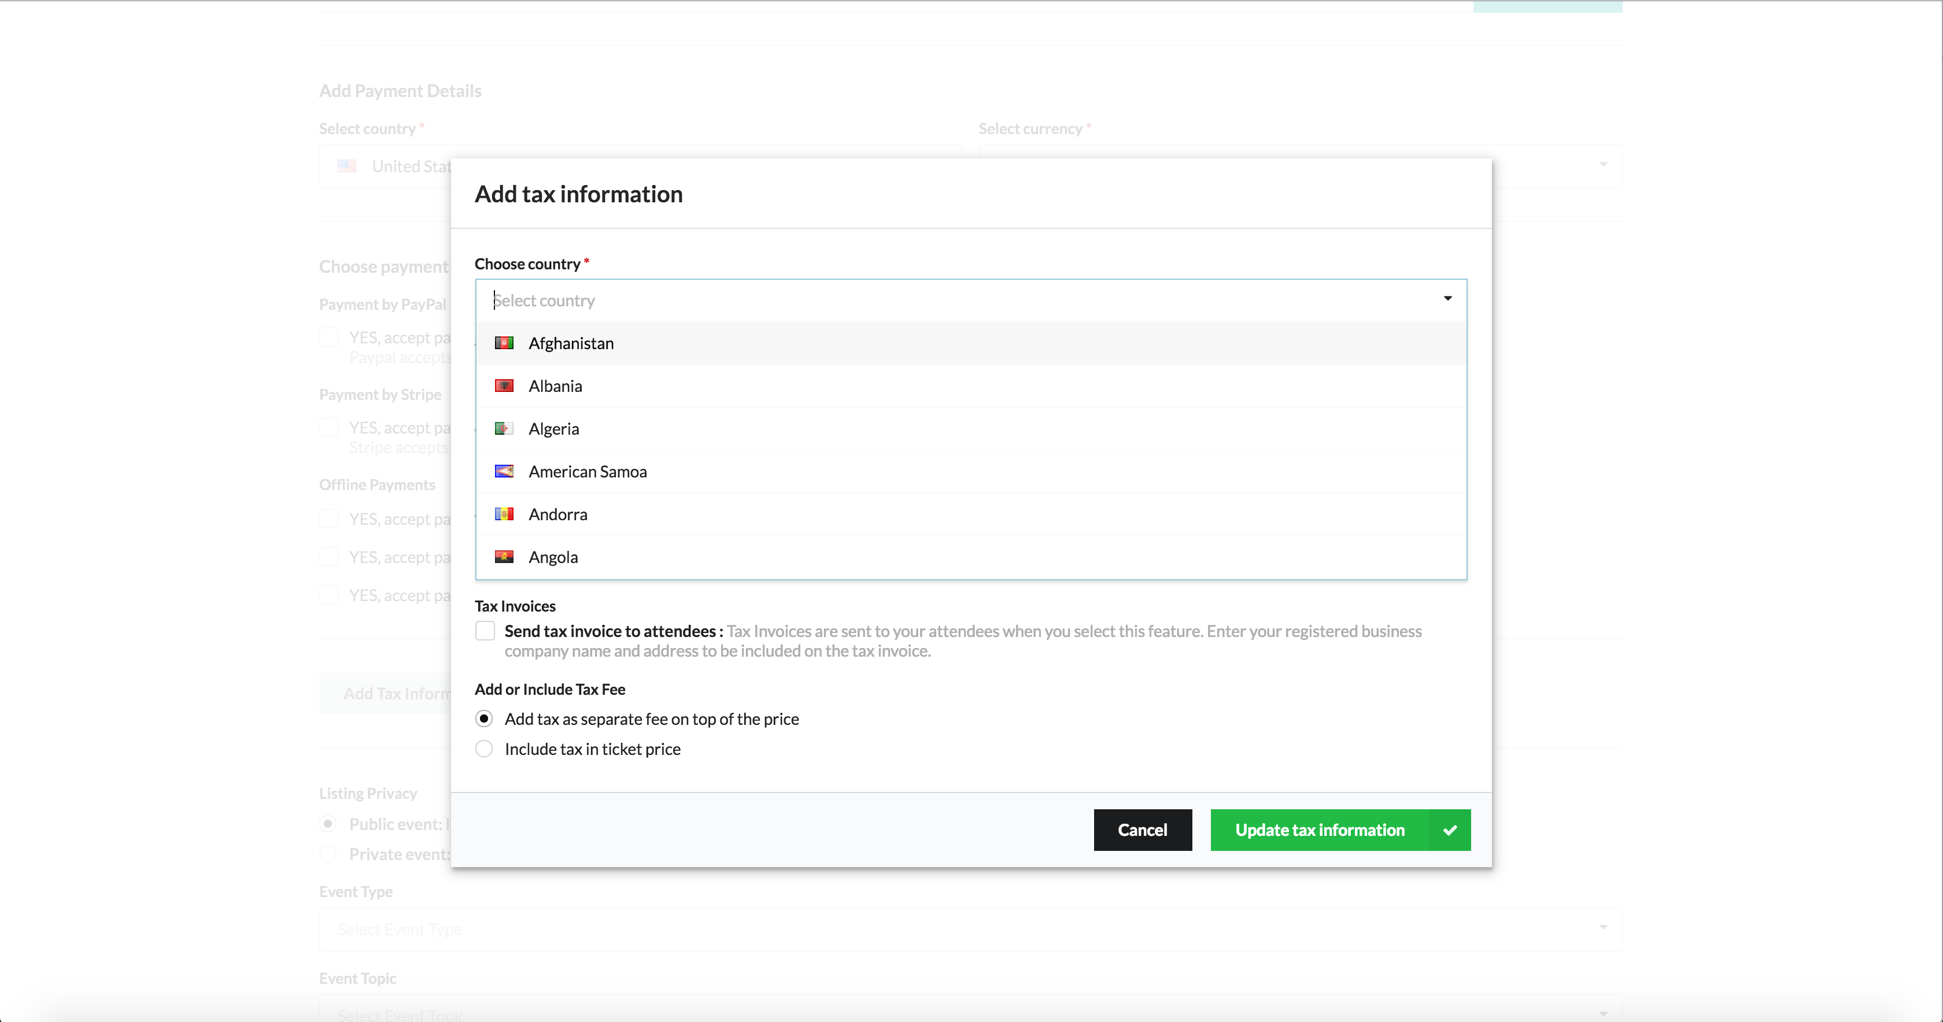Screen dimensions: 1943x1022
Task: Enable Send tax invoice to attendees checkbox
Action: (485, 631)
